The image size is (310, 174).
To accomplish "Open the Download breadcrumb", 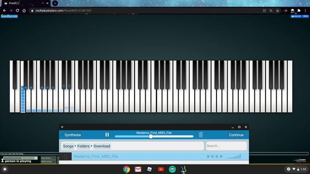I will (x=102, y=146).
